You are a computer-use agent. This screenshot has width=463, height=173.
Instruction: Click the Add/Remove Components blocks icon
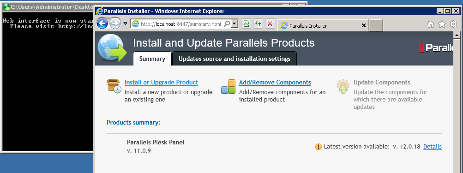coord(228,87)
